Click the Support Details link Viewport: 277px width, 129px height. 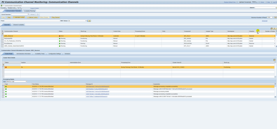point(34,8)
